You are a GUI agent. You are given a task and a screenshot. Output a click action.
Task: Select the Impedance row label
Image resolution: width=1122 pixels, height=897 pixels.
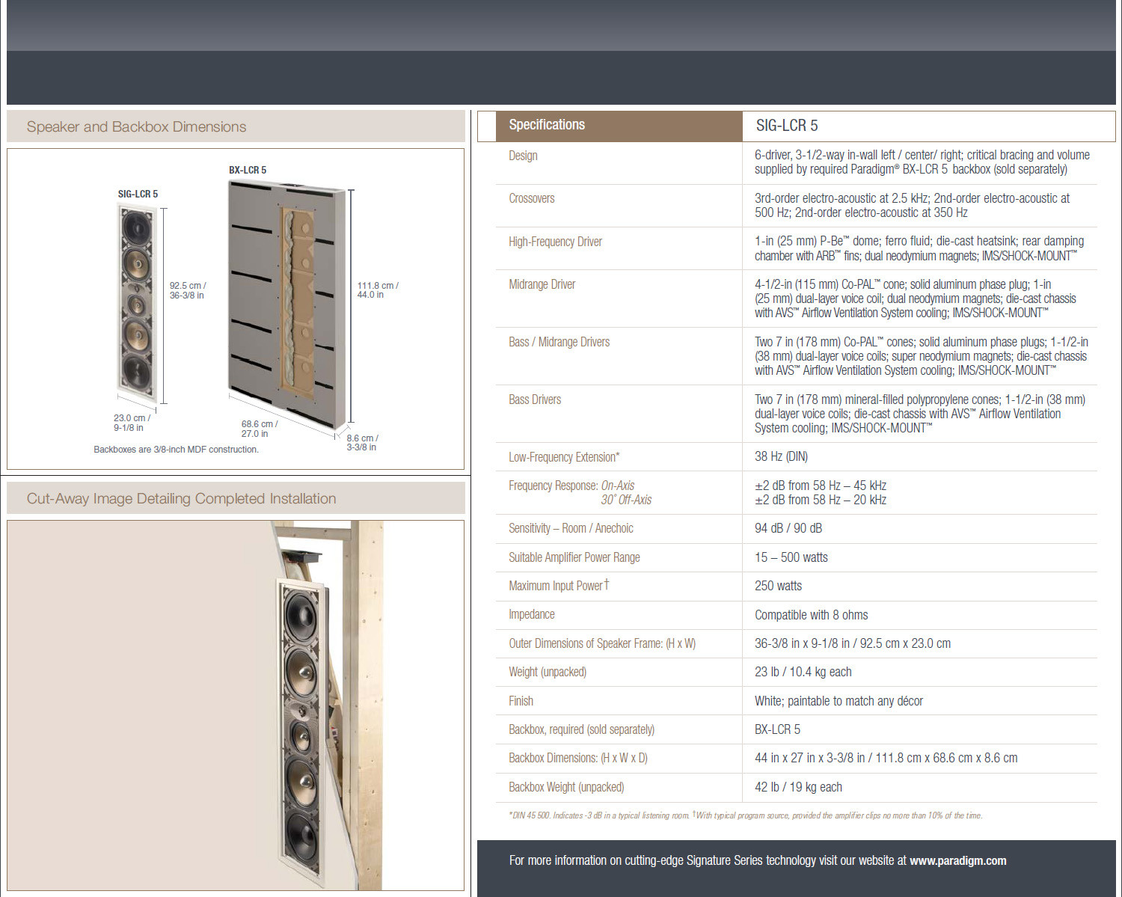(x=532, y=614)
